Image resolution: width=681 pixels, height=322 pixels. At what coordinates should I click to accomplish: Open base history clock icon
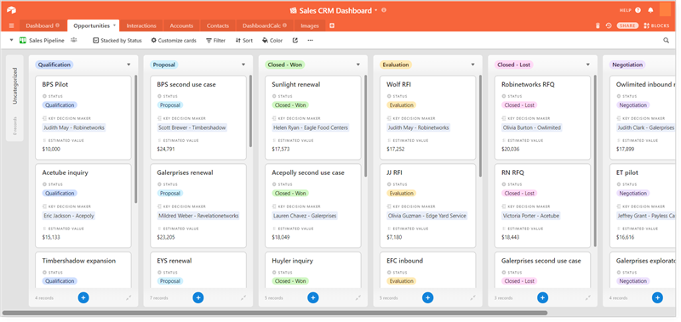tap(609, 26)
